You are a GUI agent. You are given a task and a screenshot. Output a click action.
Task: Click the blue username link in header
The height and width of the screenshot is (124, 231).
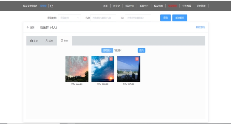[x=43, y=6]
